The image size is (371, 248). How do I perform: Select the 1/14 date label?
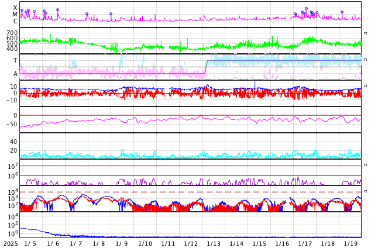tap(236, 244)
